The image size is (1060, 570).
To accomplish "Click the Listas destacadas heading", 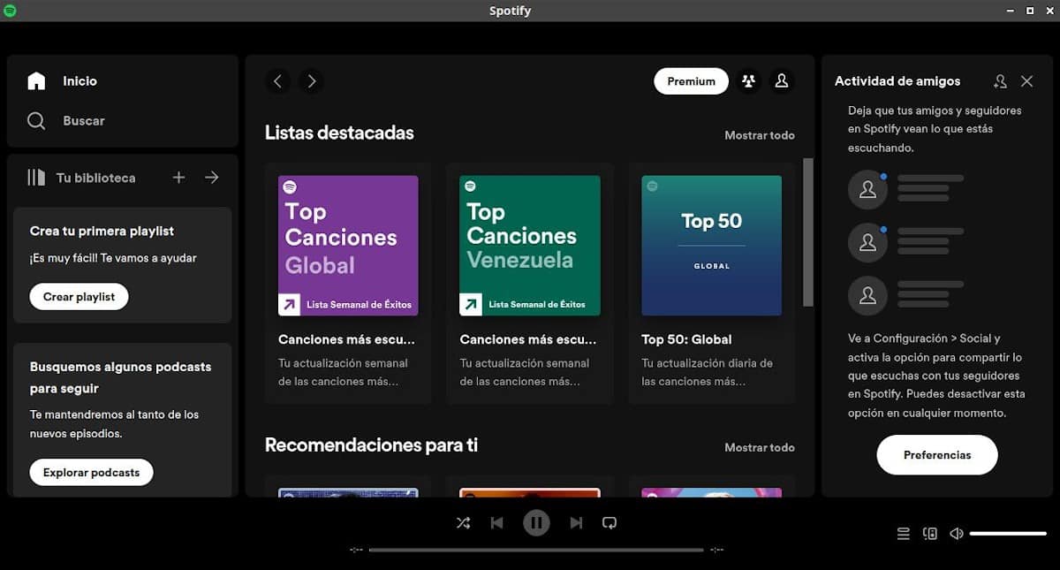I will click(339, 133).
